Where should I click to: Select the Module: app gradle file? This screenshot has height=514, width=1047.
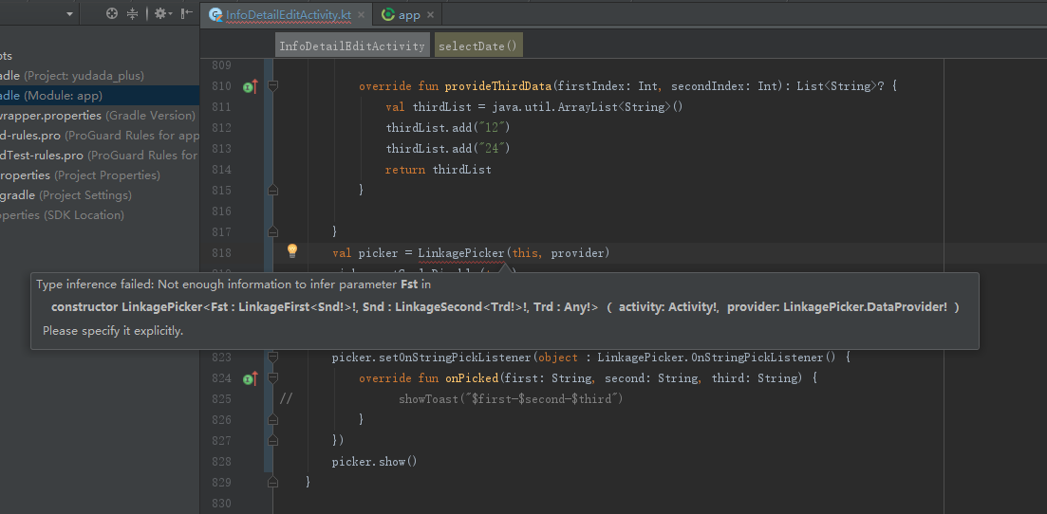point(100,96)
